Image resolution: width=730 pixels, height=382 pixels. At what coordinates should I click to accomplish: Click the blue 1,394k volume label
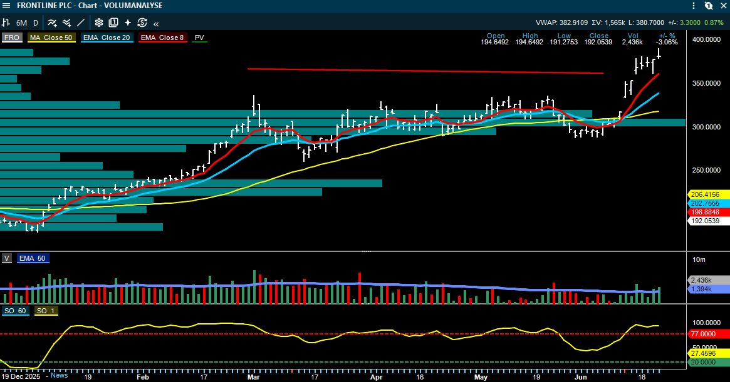tap(708, 289)
